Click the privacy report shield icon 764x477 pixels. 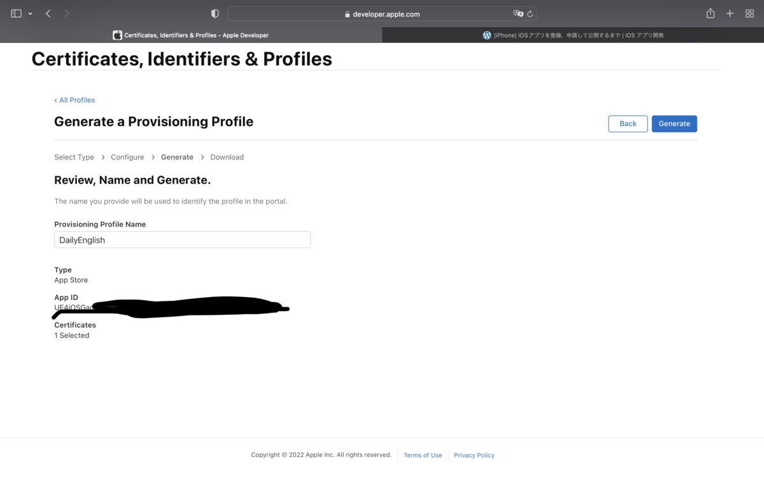215,13
